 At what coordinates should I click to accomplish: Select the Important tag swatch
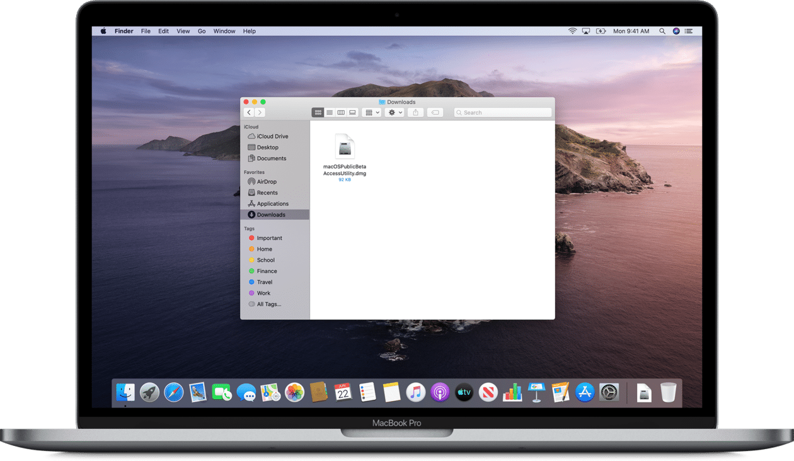point(252,237)
